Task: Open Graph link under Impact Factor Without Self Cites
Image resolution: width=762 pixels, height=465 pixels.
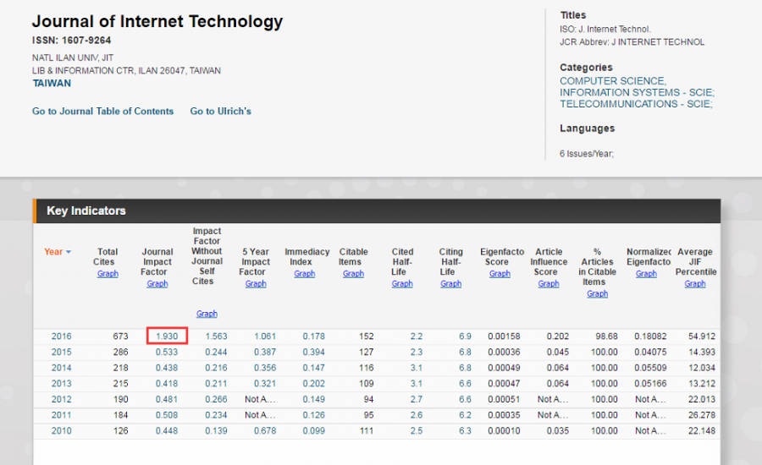Action: coord(207,314)
